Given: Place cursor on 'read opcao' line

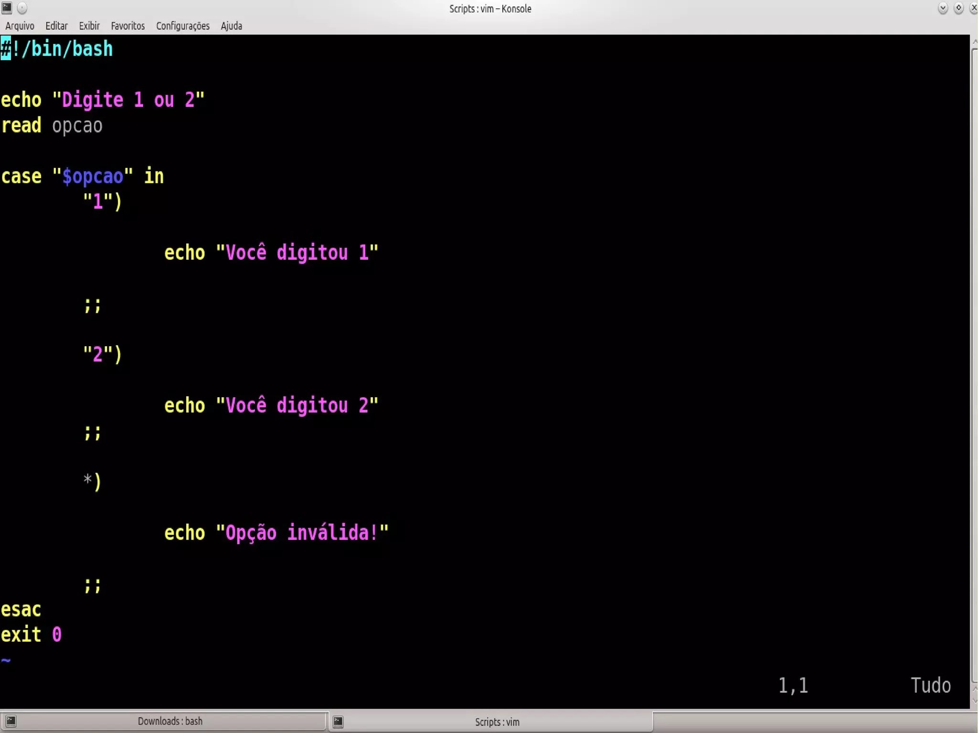Looking at the screenshot, I should point(52,126).
